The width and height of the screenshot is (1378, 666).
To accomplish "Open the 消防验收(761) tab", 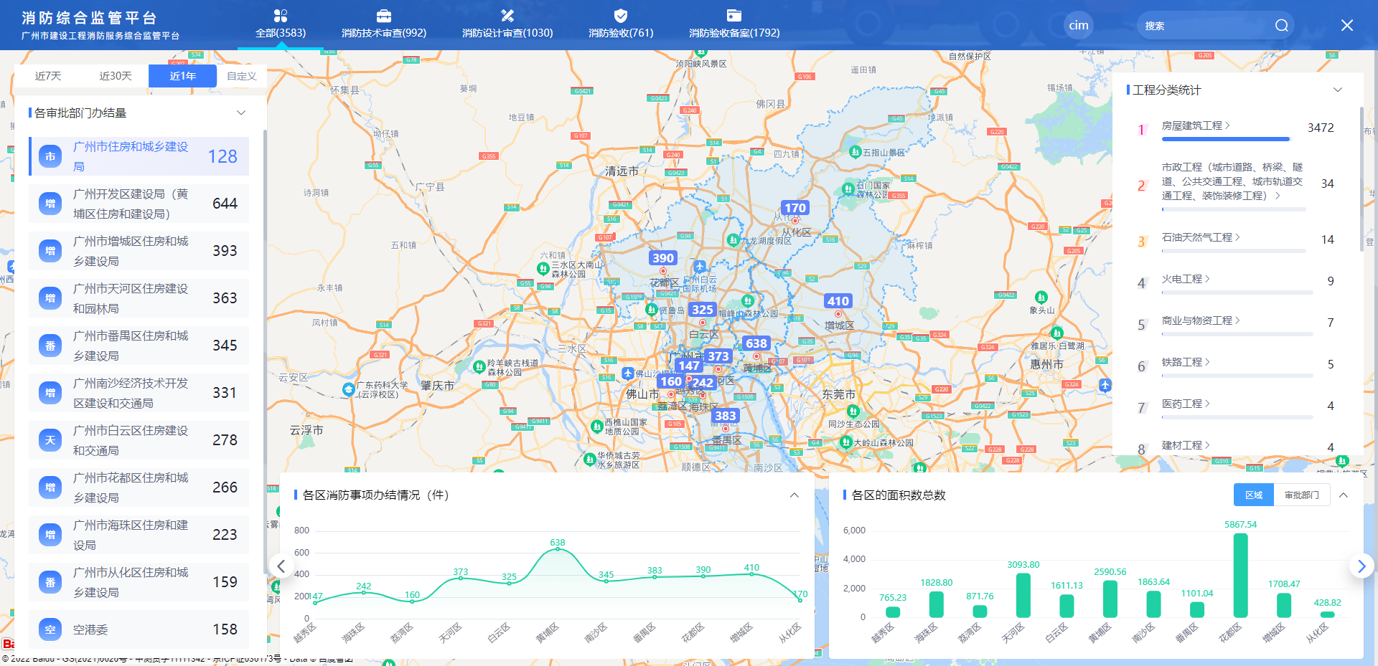I will click(621, 24).
